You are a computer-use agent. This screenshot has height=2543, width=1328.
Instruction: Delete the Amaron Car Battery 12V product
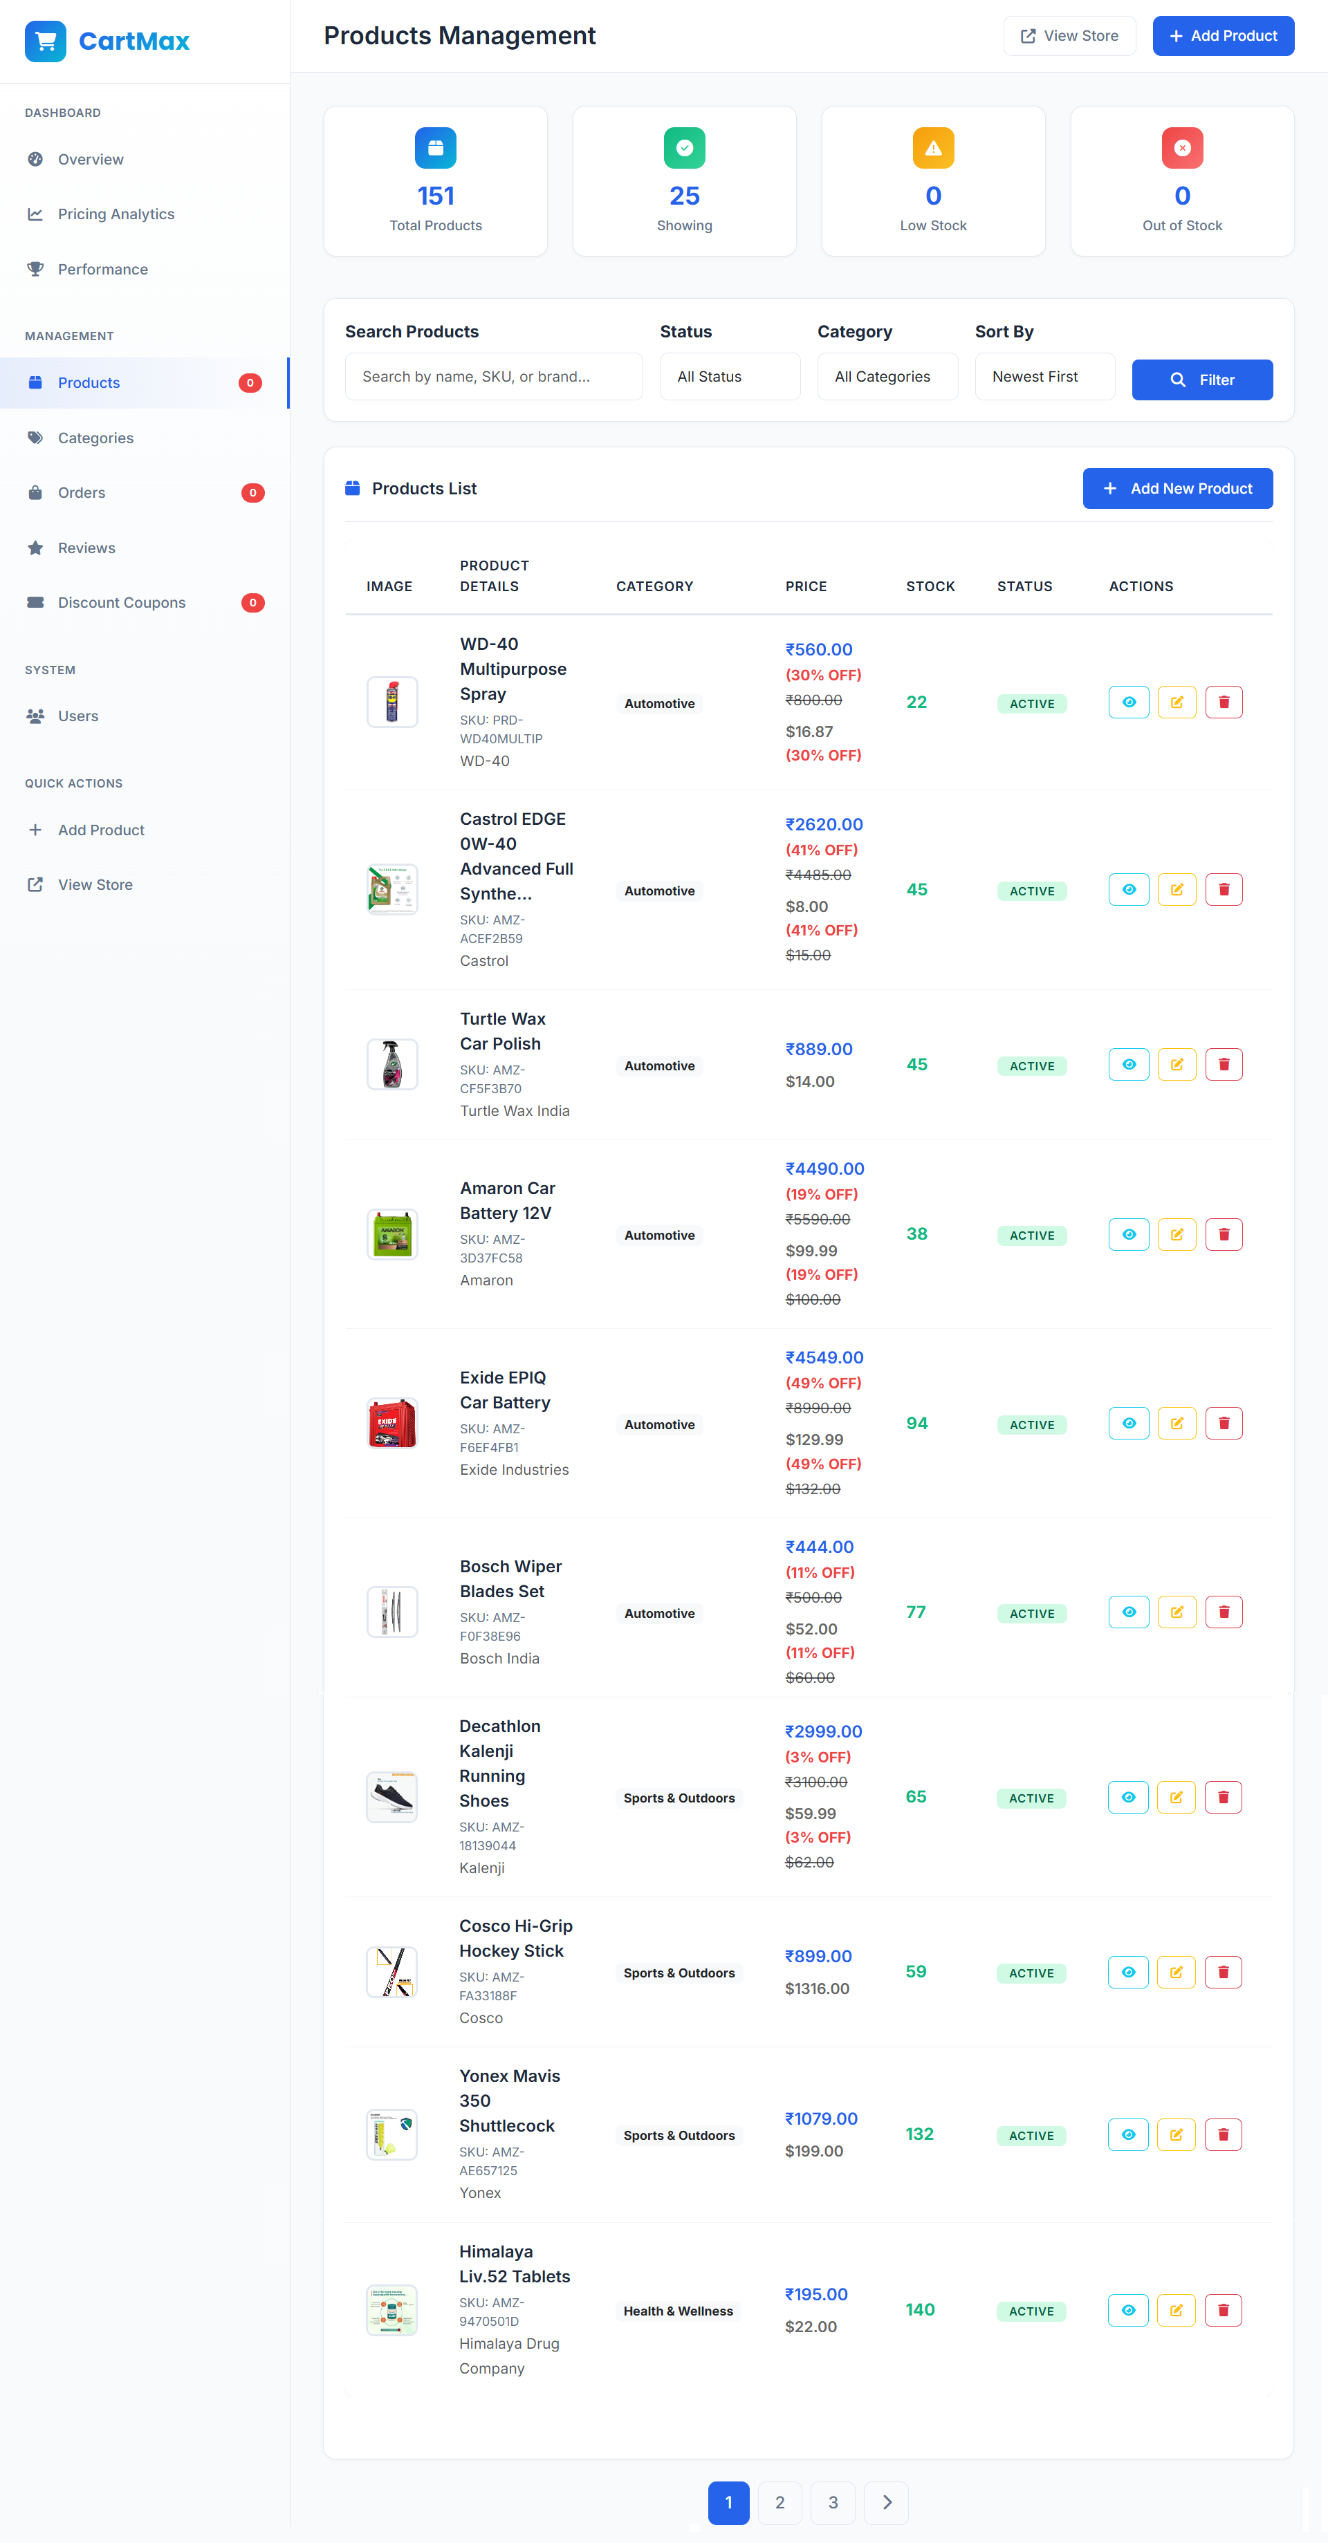pos(1224,1234)
